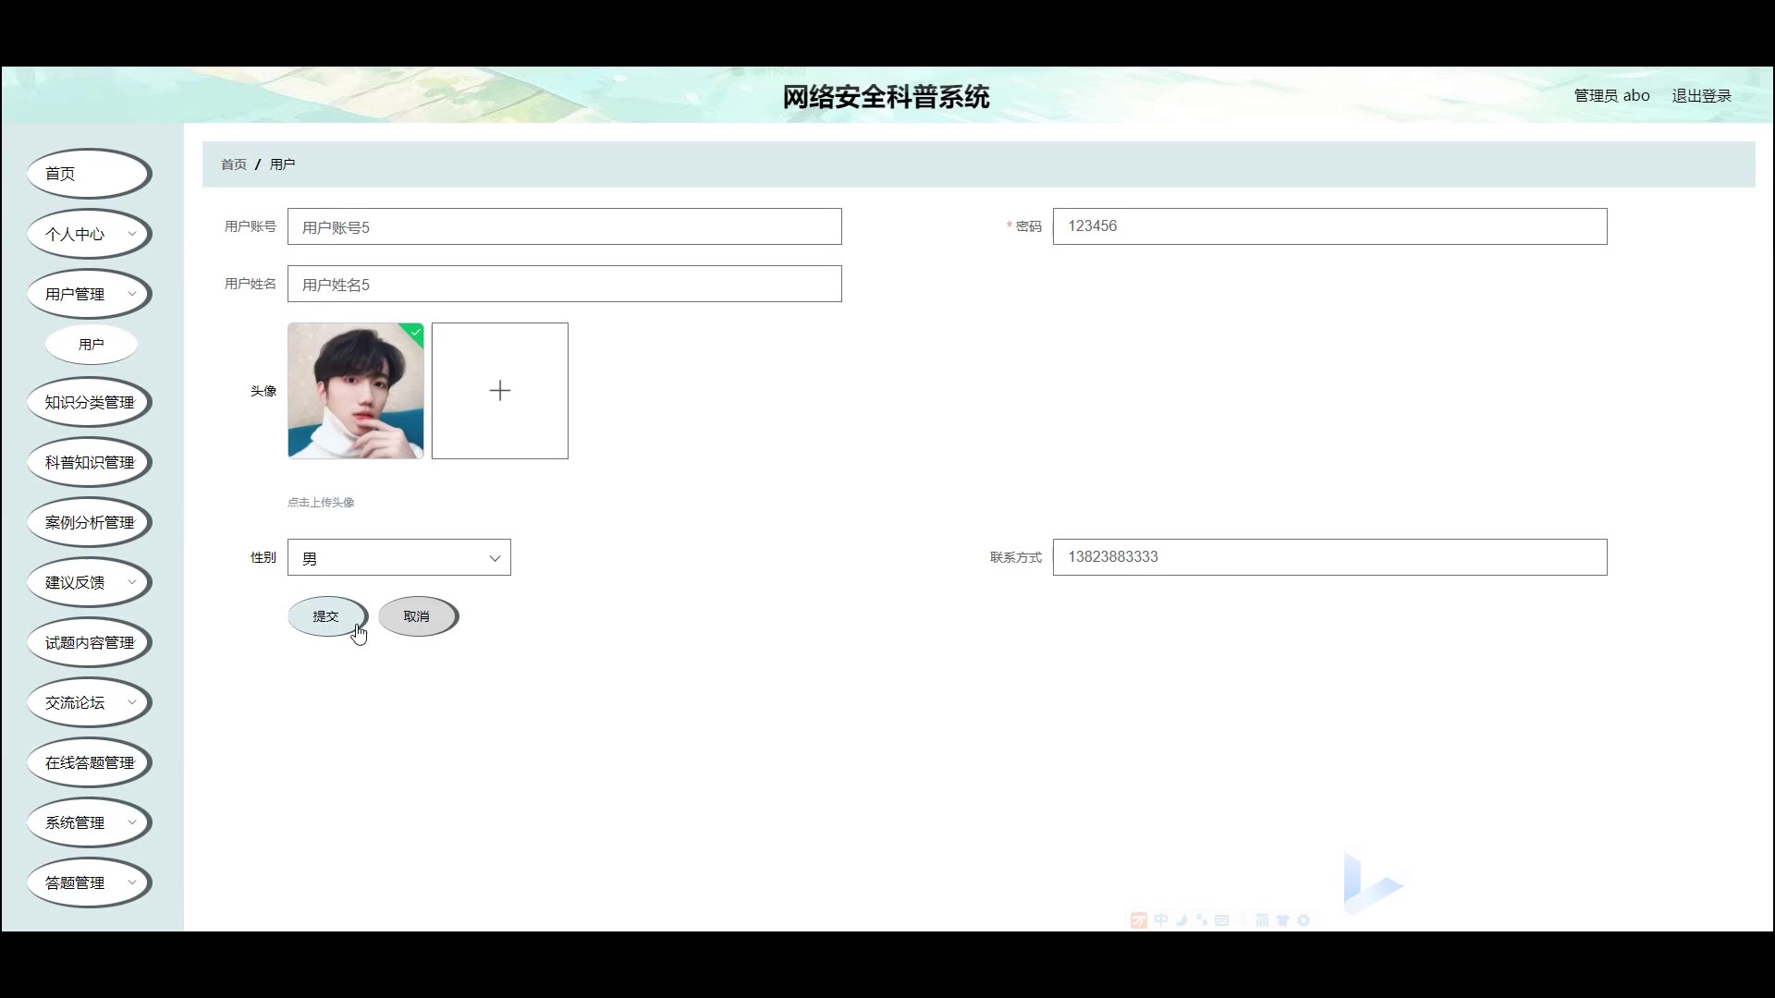Click 首页 in the breadcrumb

(x=234, y=164)
